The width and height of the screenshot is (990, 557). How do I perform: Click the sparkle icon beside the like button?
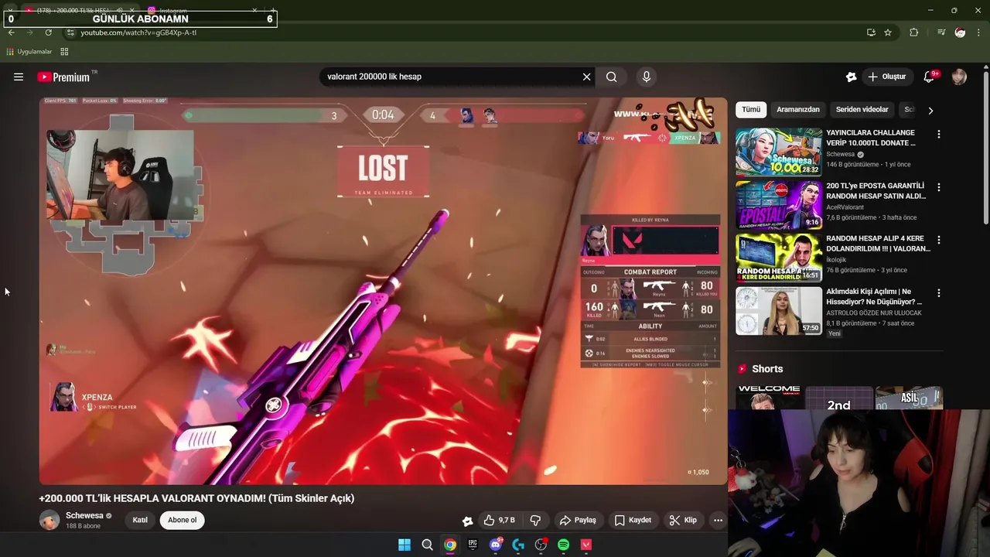click(467, 521)
